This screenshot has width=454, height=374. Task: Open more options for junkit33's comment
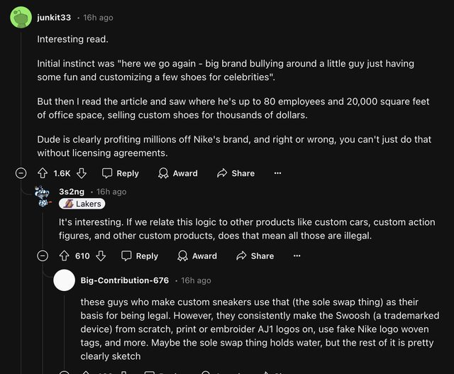(x=277, y=173)
